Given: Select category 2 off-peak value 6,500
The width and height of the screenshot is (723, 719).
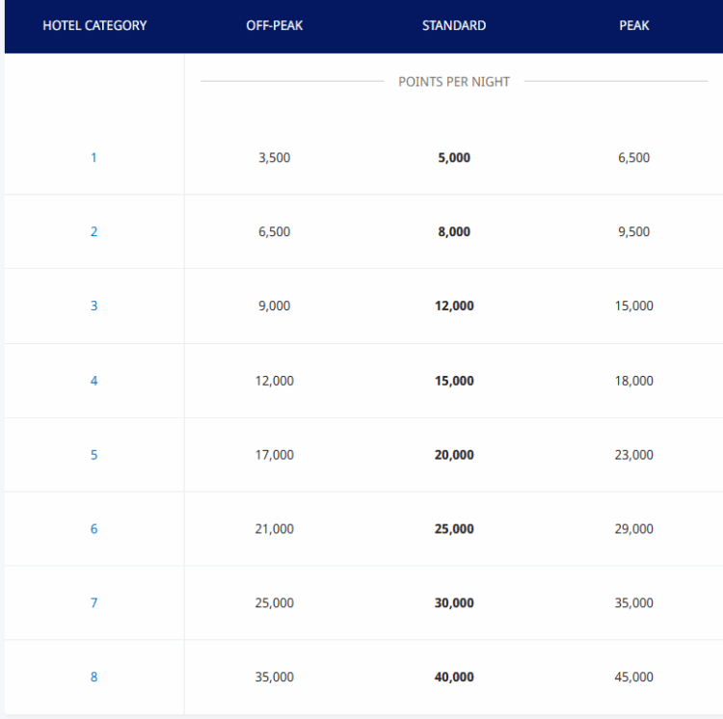Looking at the screenshot, I should (275, 231).
